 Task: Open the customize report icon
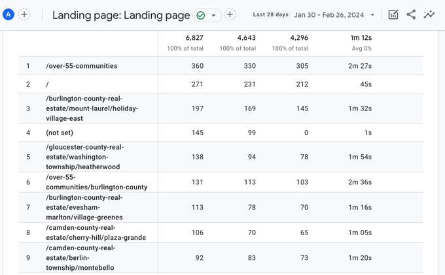pos(393,14)
